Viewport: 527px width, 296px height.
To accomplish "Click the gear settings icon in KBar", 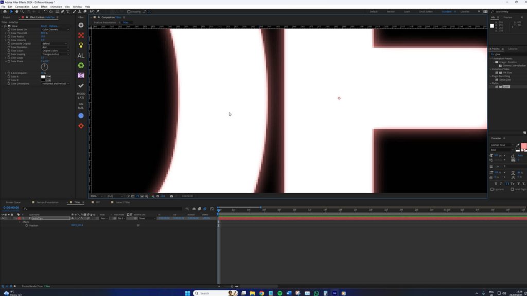I will (x=81, y=25).
